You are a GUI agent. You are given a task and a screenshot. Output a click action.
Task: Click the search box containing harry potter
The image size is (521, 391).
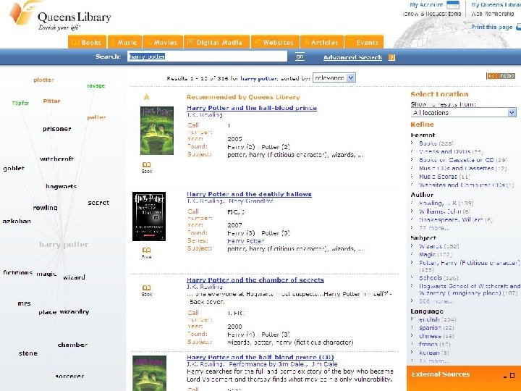208,56
